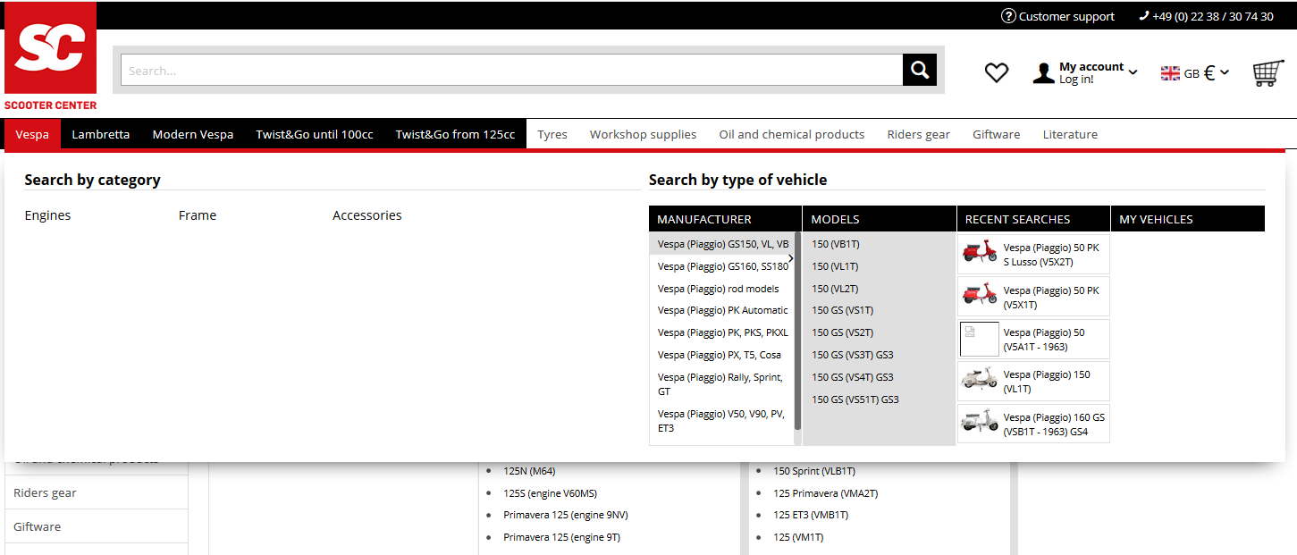
Task: Click the manufacturer list scrollbar
Action: [797, 331]
